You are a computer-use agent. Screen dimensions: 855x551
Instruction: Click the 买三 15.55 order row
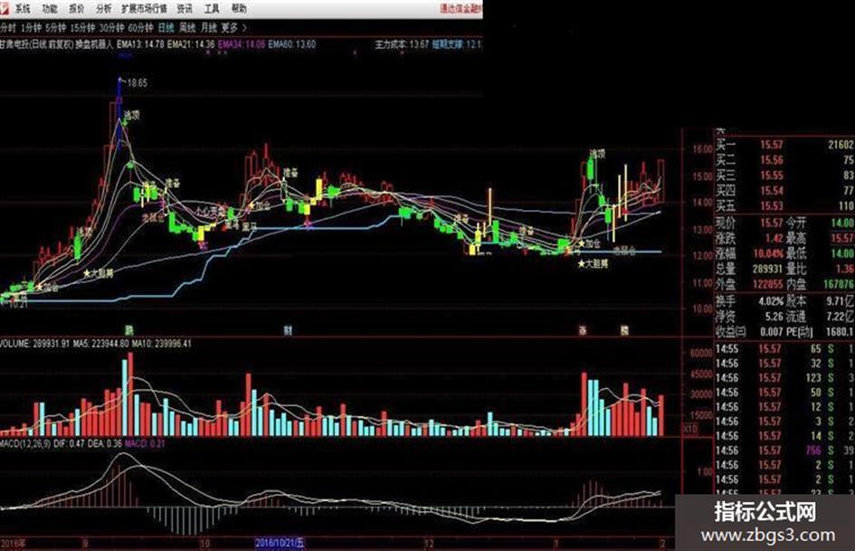coord(784,176)
